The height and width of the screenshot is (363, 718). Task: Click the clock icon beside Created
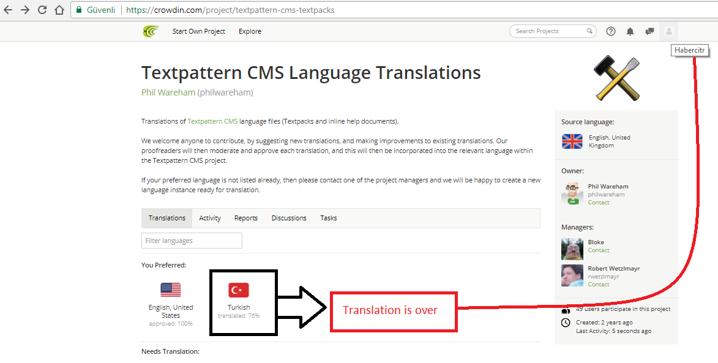[x=566, y=323]
